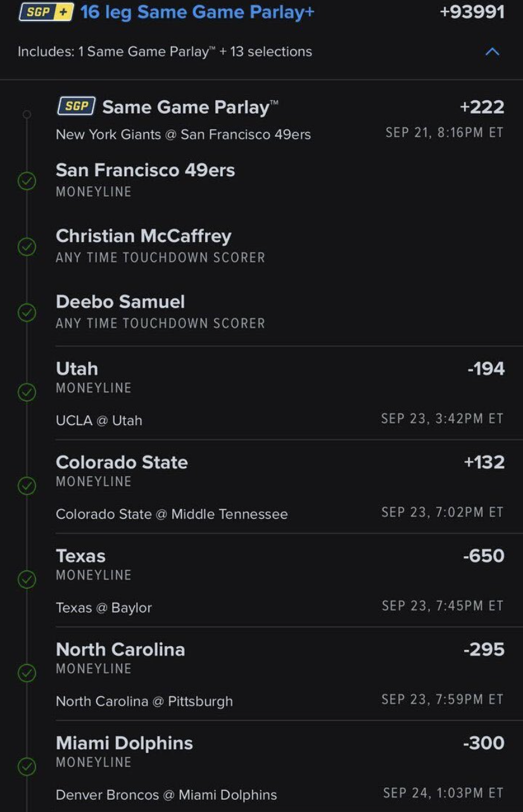
Task: Click the checkmark beside Colorado State
Action: pos(27,486)
